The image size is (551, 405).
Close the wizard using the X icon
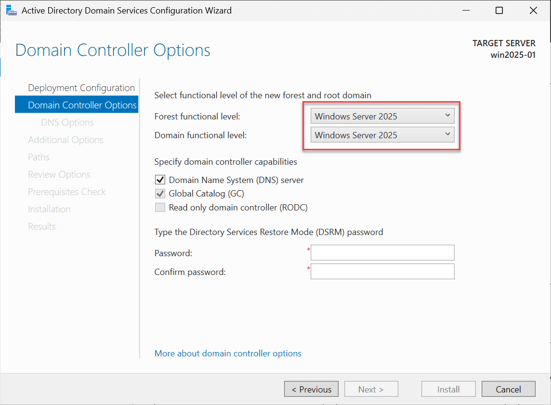(x=533, y=10)
